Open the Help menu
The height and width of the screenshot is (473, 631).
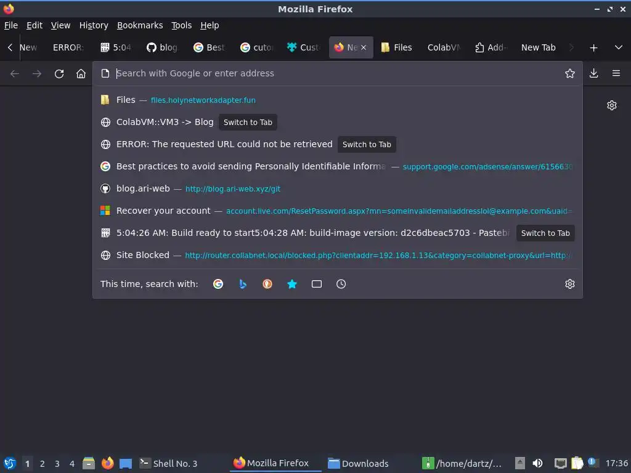(x=210, y=25)
